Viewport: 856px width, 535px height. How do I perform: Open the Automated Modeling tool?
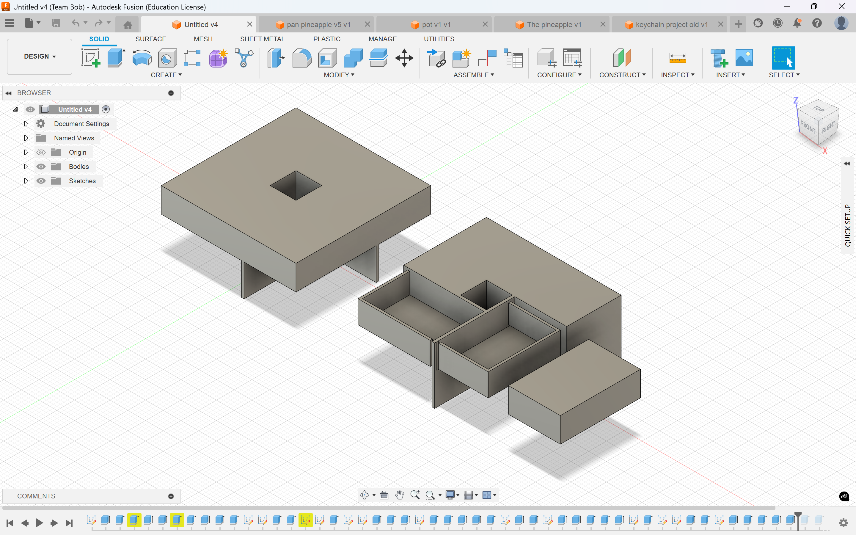[244, 58]
